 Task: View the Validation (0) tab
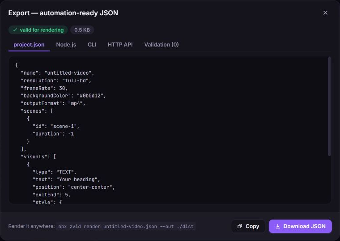(x=161, y=45)
